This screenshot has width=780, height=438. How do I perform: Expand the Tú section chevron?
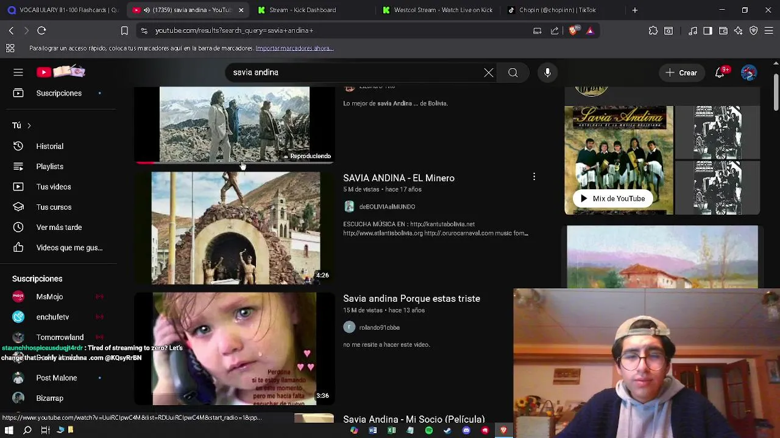click(x=29, y=125)
